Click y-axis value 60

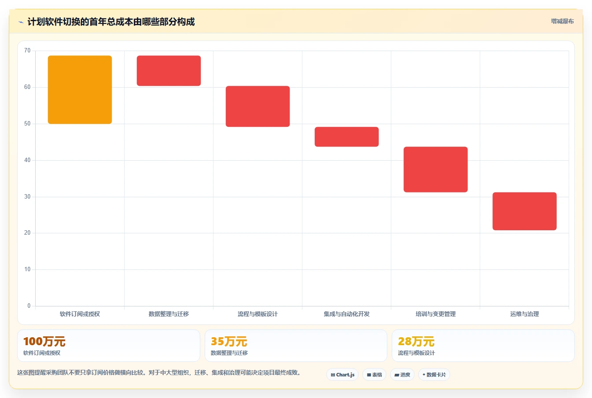pos(27,87)
